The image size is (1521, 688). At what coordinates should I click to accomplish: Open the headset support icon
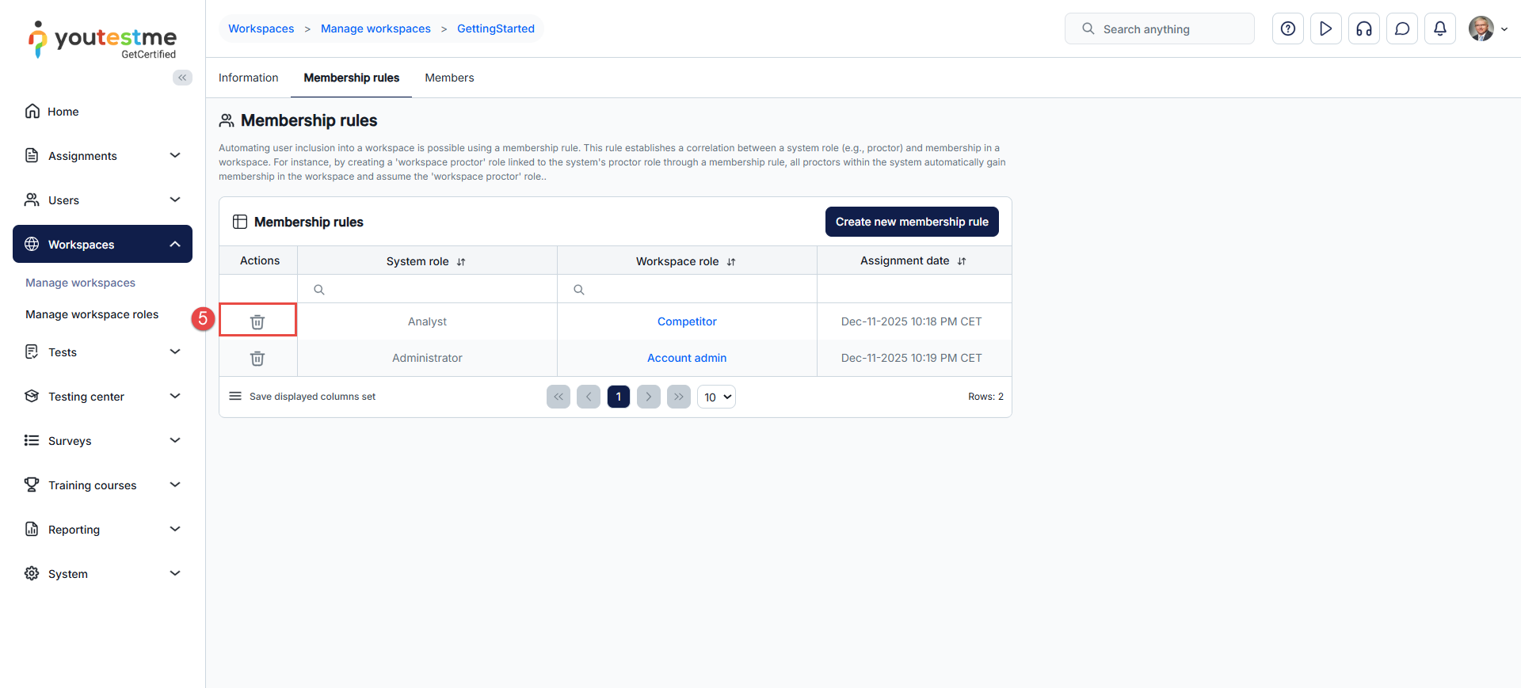click(1363, 29)
